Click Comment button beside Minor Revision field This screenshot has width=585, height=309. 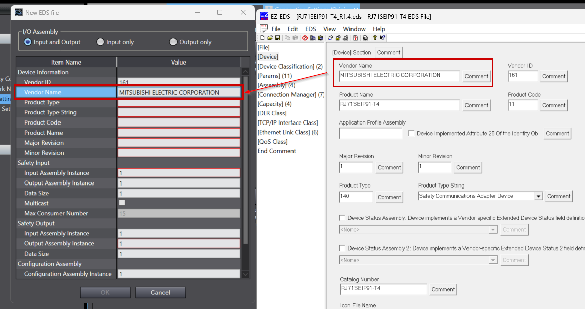click(468, 167)
